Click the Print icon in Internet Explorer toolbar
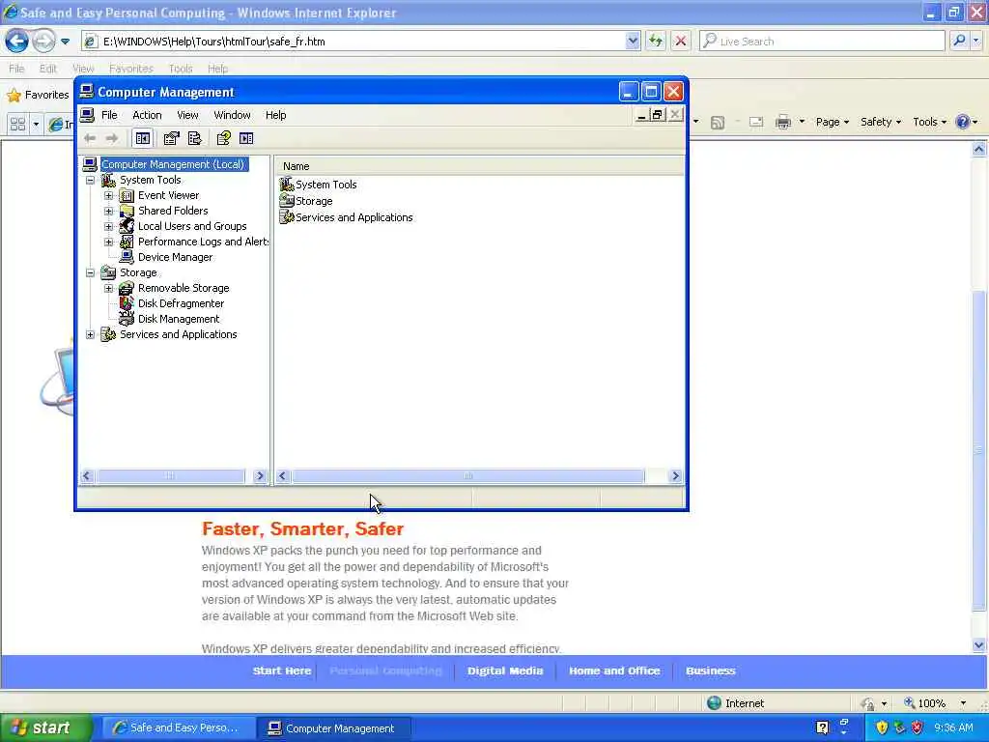This screenshot has width=989, height=742. 783,122
